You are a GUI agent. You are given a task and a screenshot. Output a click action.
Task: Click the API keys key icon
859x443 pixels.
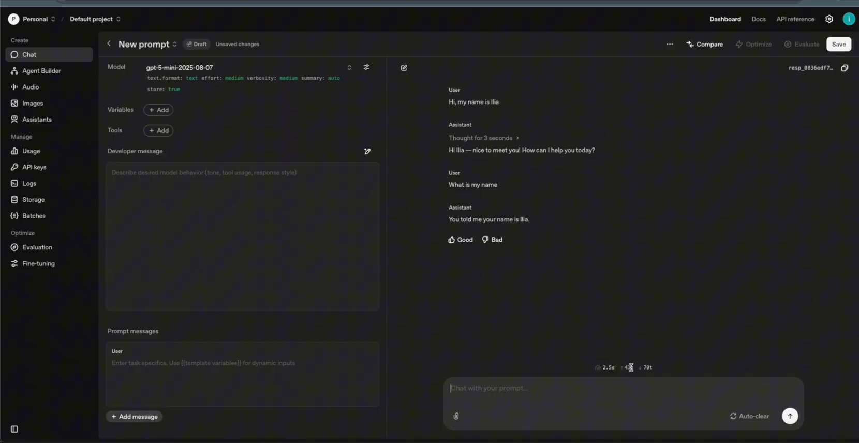[x=14, y=167]
